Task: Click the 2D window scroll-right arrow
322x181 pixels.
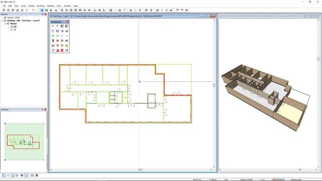Action: [x=211, y=170]
